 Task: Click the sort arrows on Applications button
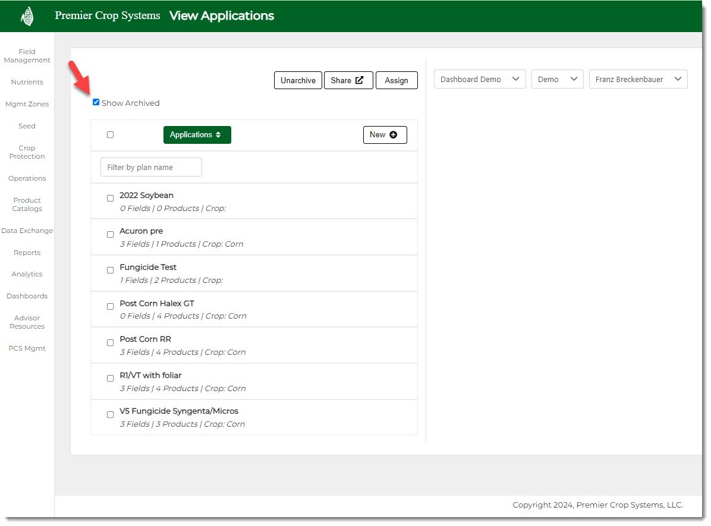coord(218,135)
